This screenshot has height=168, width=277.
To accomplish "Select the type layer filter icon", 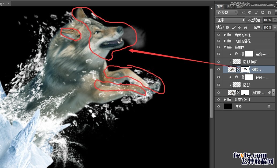I will tap(256, 12).
